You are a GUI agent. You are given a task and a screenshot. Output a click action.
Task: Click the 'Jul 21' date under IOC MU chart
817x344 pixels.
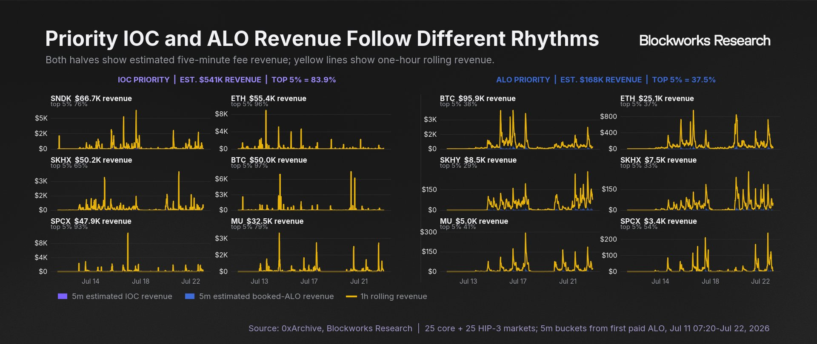359,281
